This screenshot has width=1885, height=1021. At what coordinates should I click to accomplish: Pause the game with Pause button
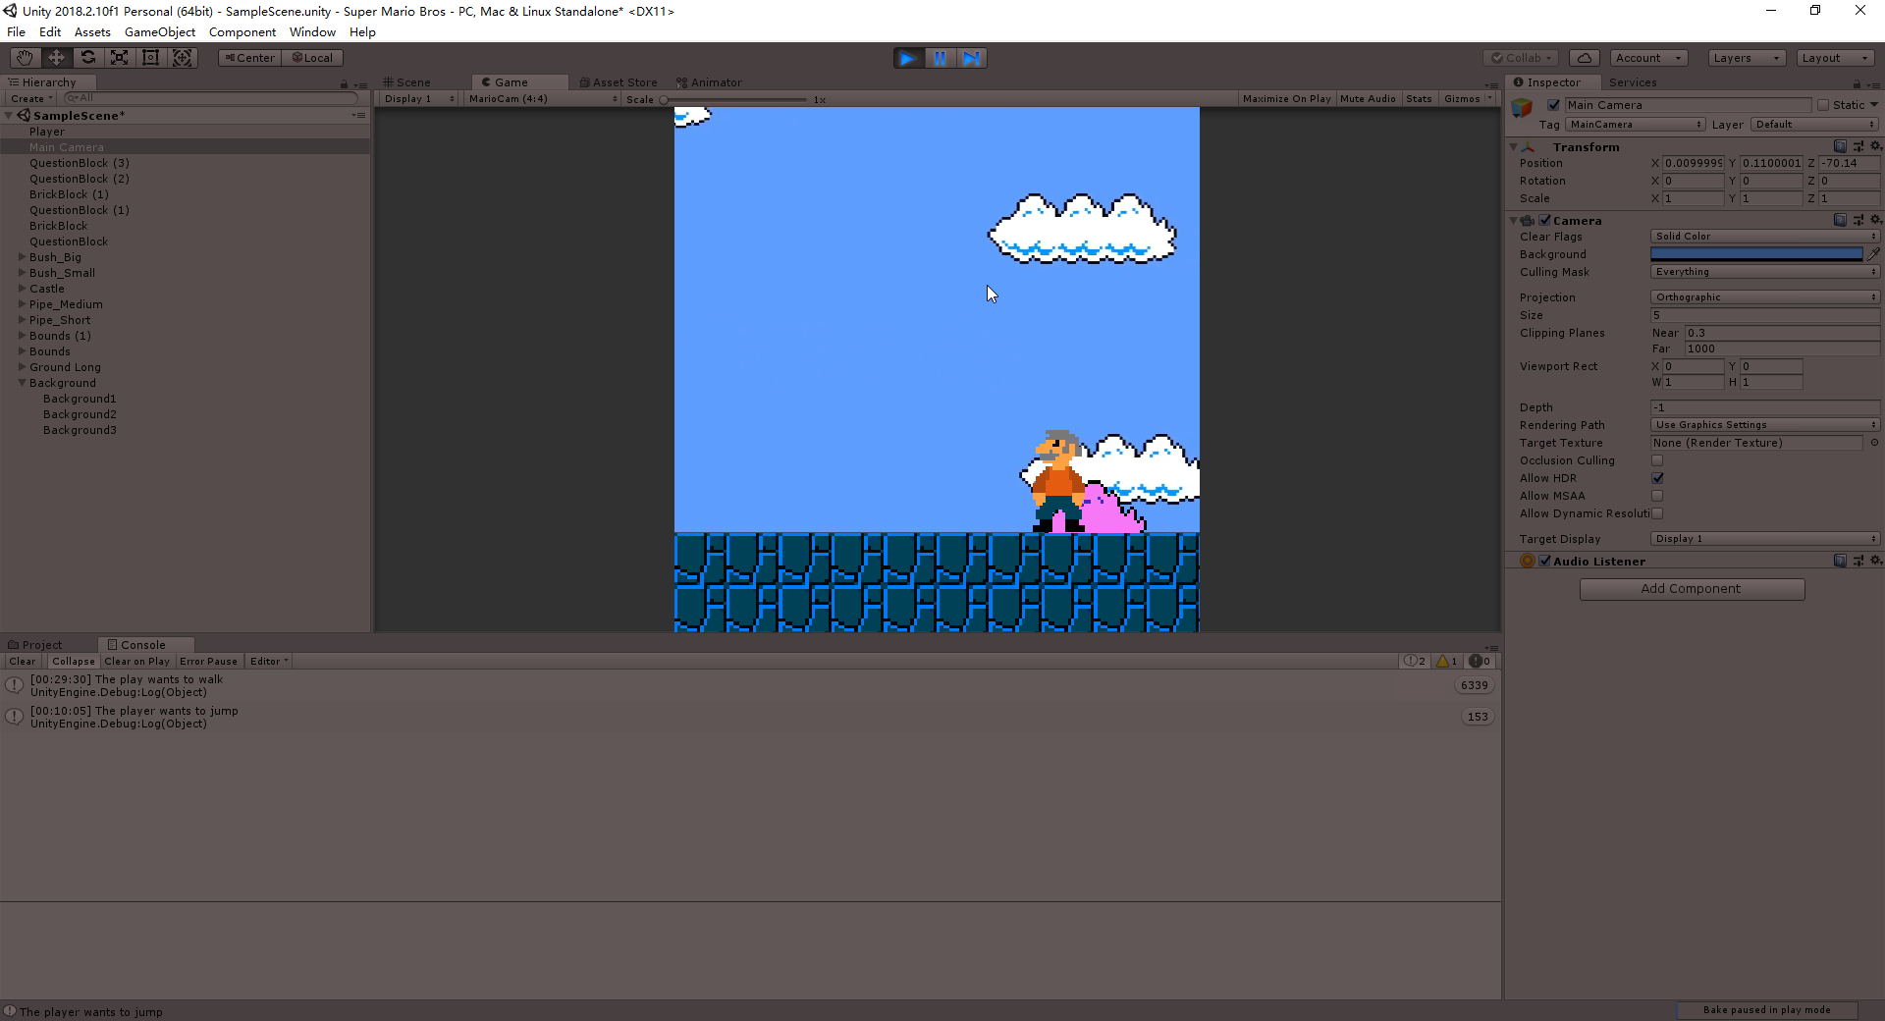point(940,58)
